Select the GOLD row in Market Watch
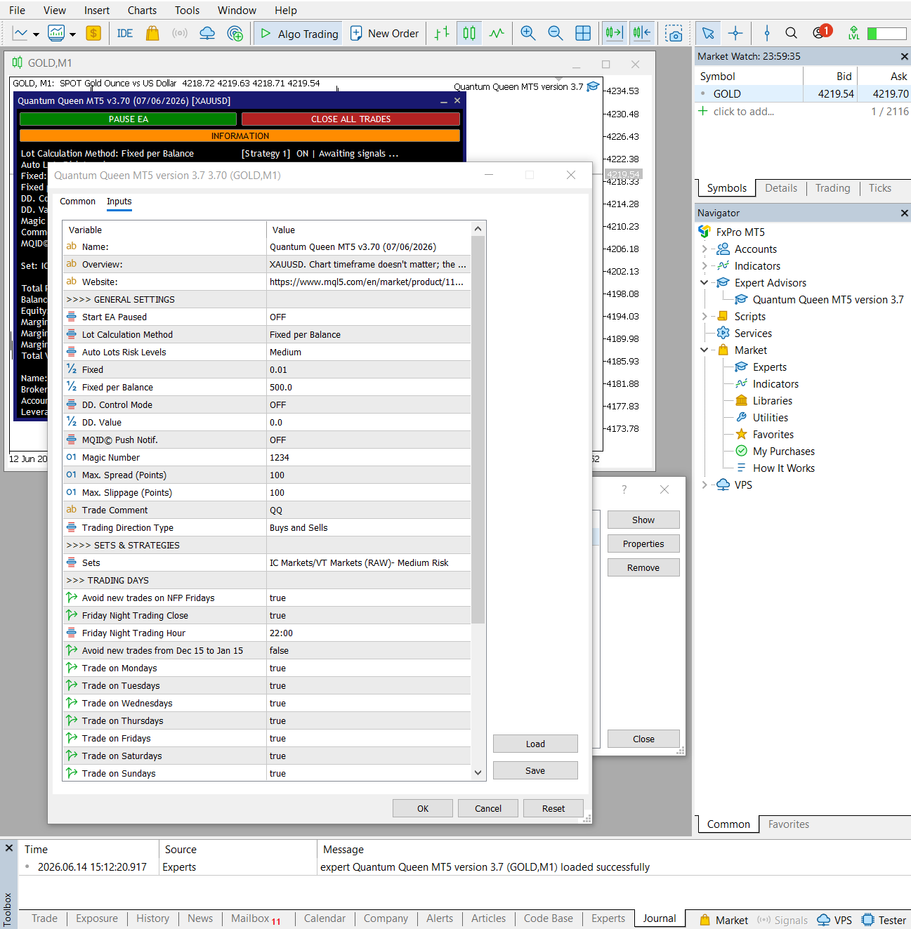911x929 pixels. pyautogui.click(x=803, y=93)
